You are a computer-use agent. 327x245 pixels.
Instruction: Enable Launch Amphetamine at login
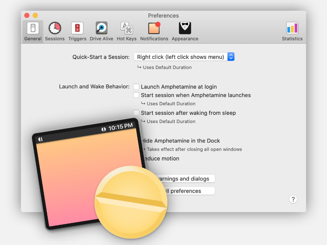coord(136,86)
